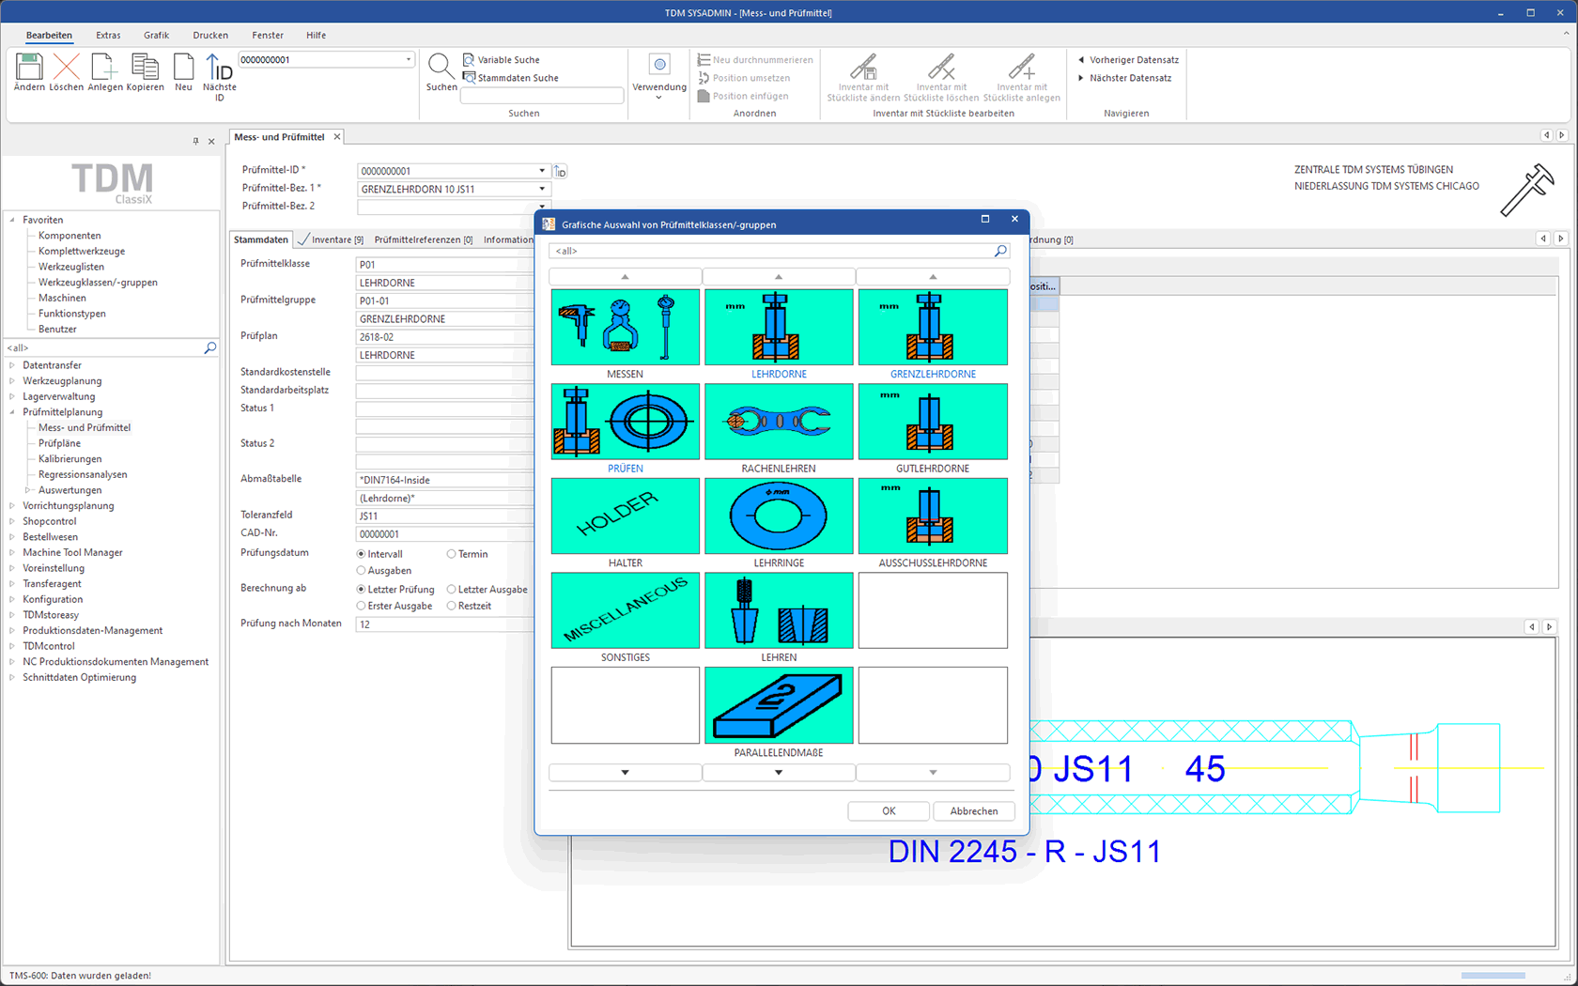Screen dimensions: 1578x986
Task: Select the Termin radio button
Action: [451, 554]
